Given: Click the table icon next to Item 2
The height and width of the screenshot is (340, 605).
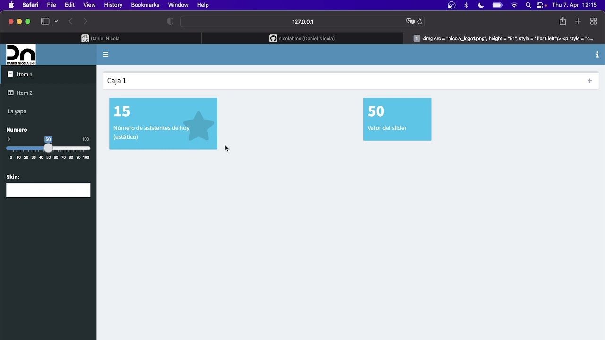Looking at the screenshot, I should (10, 93).
